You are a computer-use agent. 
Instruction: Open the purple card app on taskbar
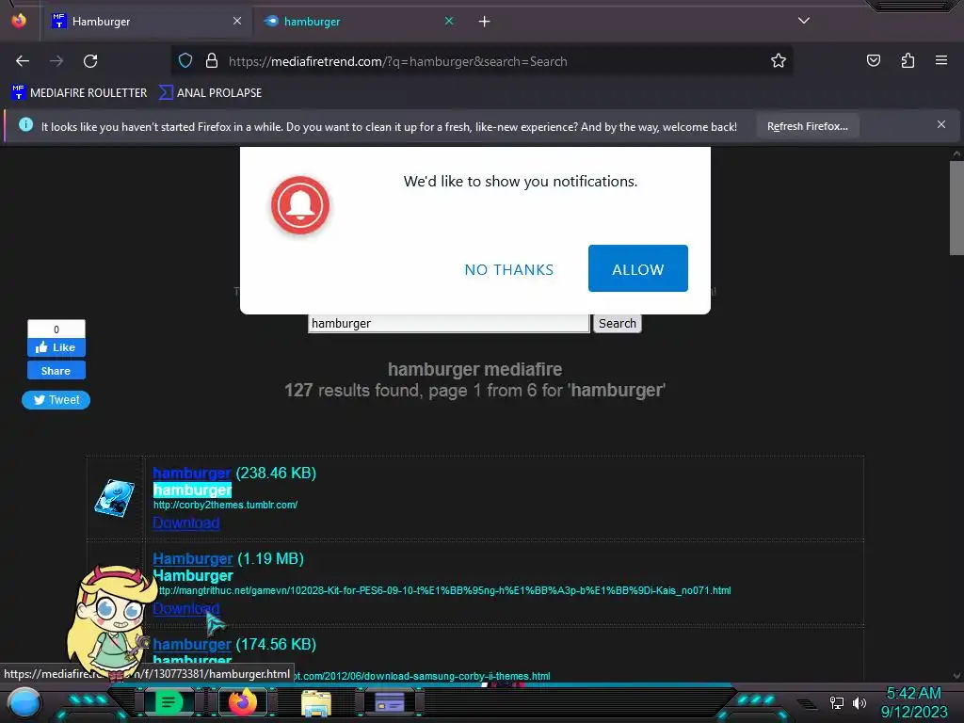389,702
